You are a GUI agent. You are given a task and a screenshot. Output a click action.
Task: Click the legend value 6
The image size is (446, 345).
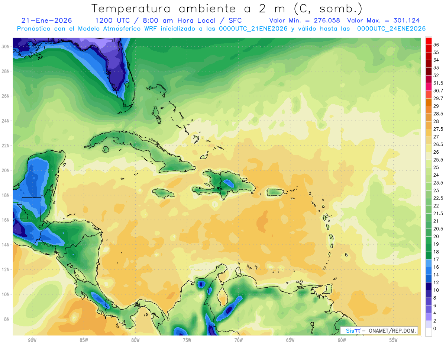point(435,306)
